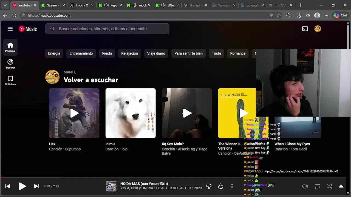Select the Entrenamiento mood chip
Image resolution: width=351 pixels, height=197 pixels.
(x=81, y=53)
